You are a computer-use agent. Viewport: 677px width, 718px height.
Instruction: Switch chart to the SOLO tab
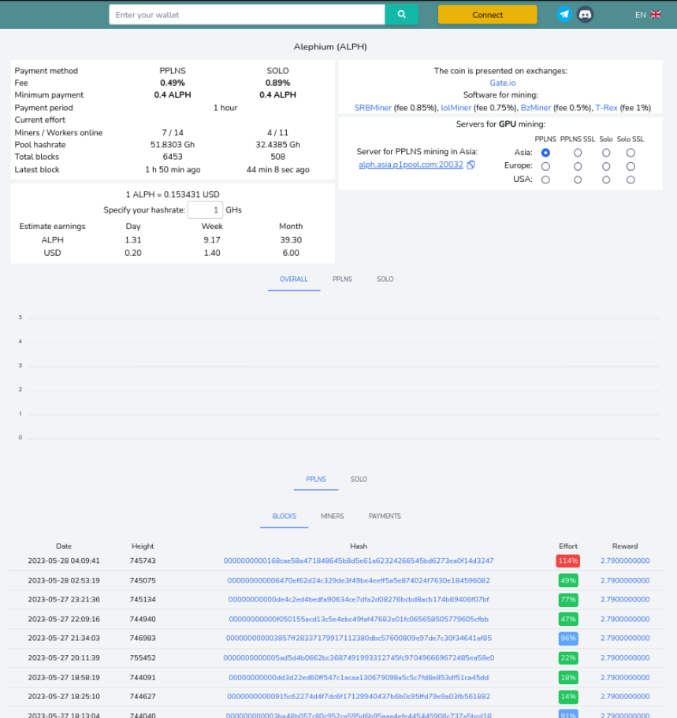tap(385, 279)
